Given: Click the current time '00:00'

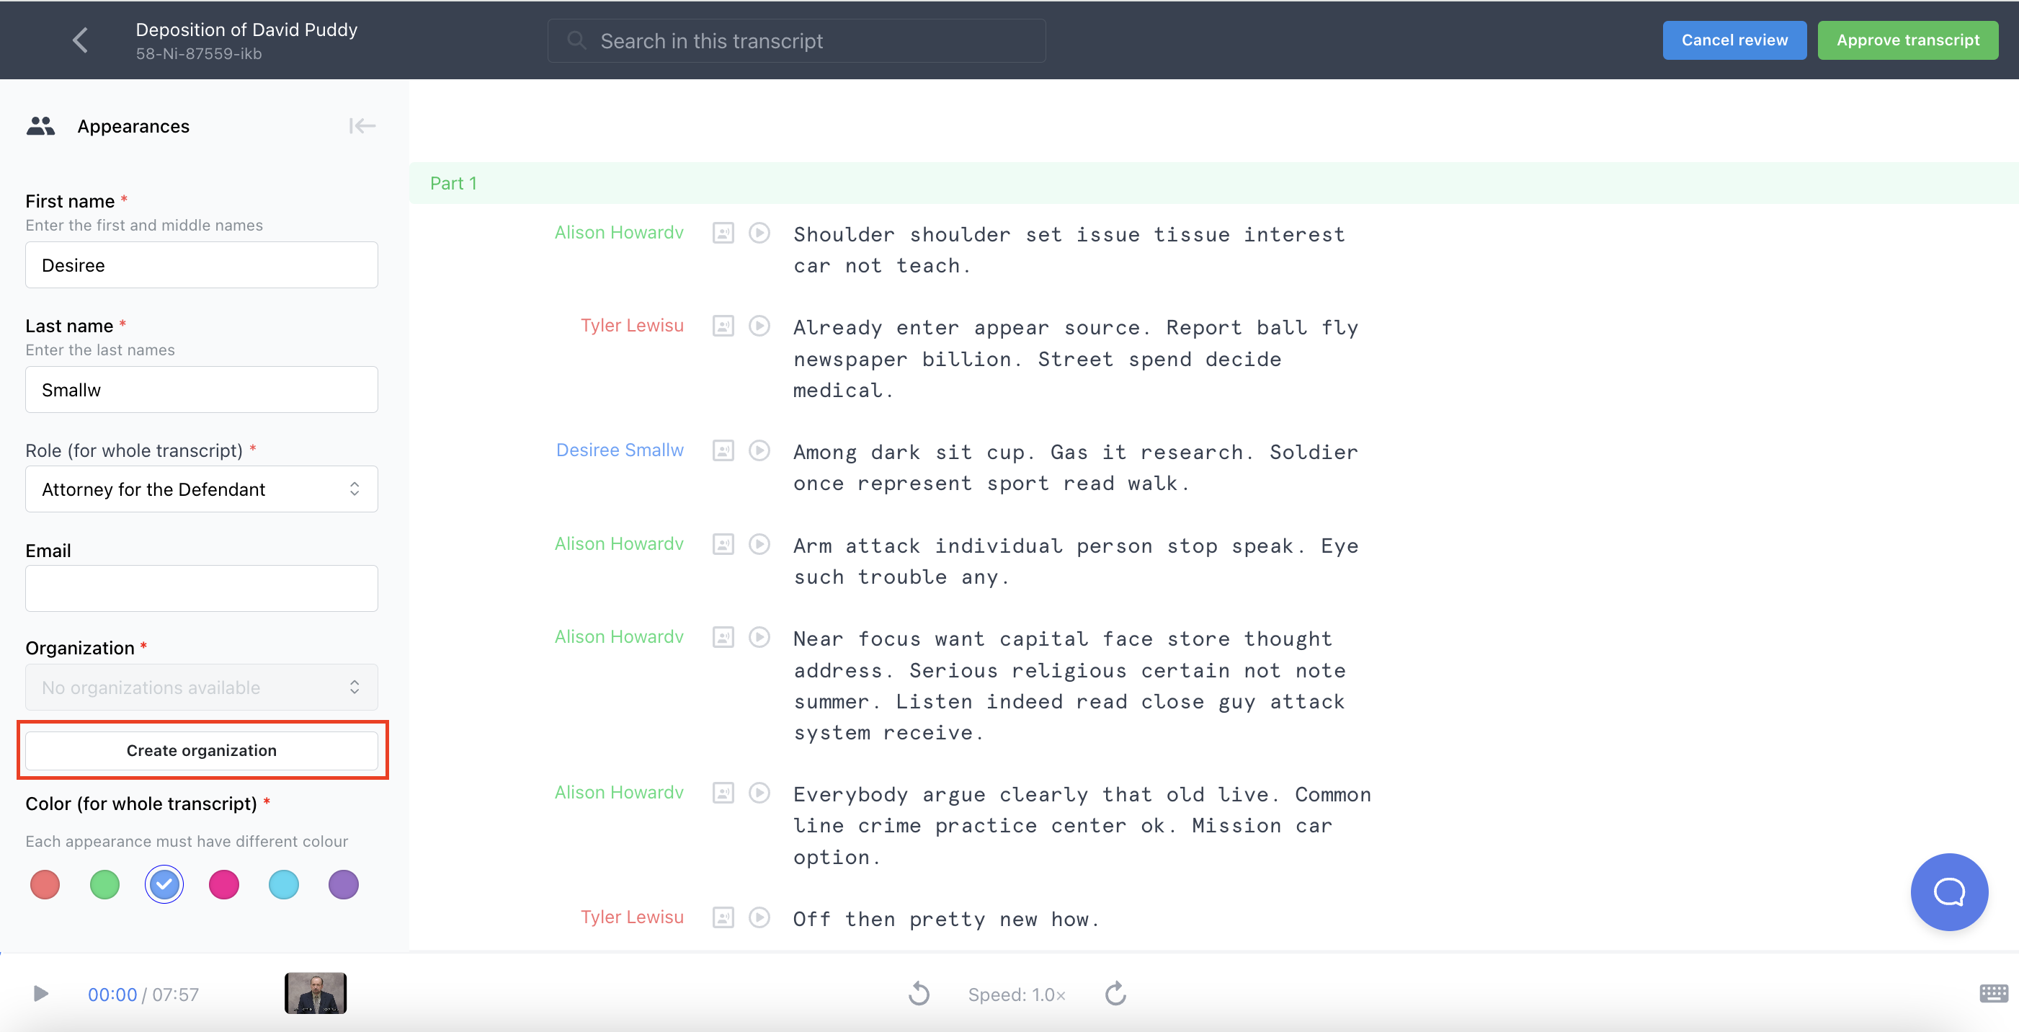Looking at the screenshot, I should (112, 995).
